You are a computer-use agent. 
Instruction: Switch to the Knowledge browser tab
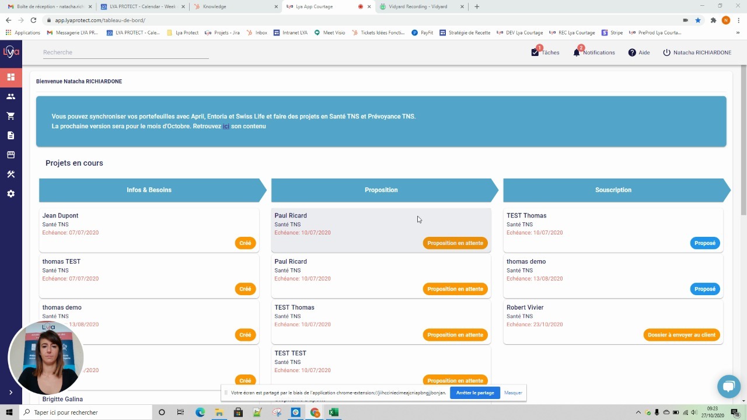(x=233, y=6)
